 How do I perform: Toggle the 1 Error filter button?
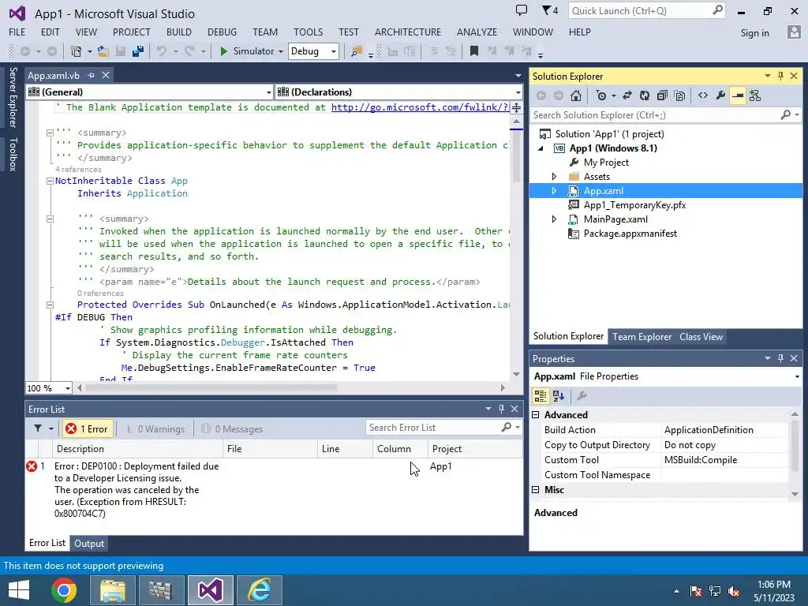tap(87, 428)
